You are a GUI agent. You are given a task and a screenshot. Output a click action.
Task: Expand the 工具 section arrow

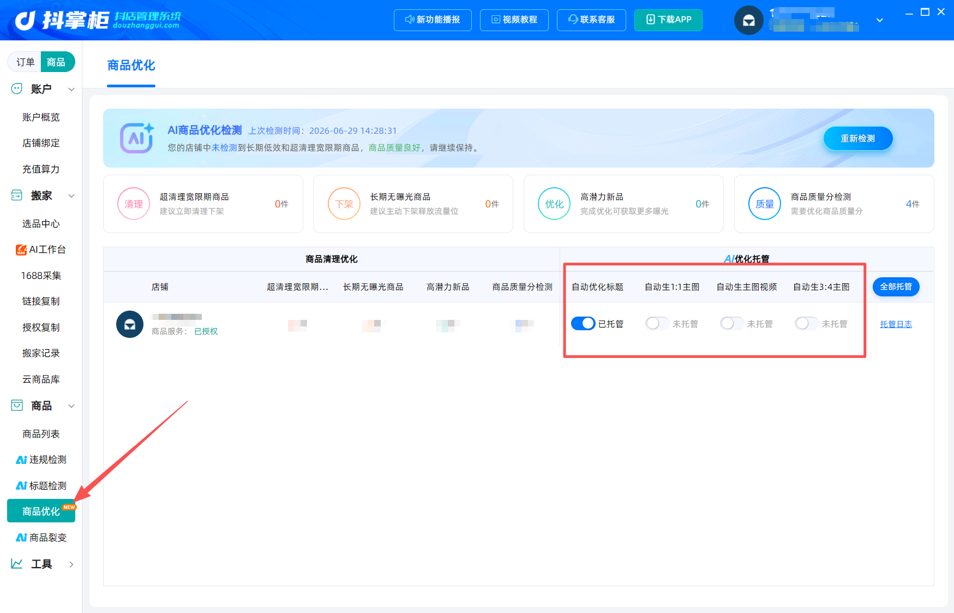pos(71,564)
